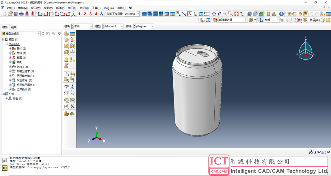The width and height of the screenshot is (331, 176).
Task: Click the 模型 tab
Action: [5, 27]
